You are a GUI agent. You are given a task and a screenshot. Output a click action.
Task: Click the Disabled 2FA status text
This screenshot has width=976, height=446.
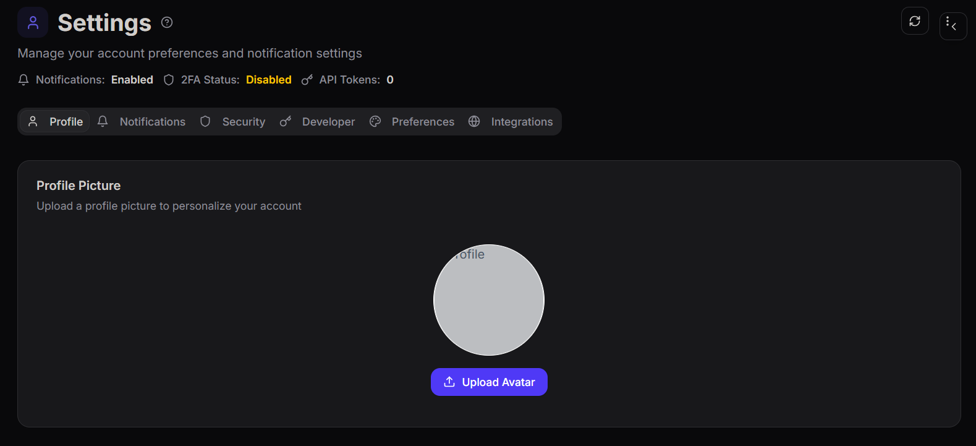click(269, 79)
